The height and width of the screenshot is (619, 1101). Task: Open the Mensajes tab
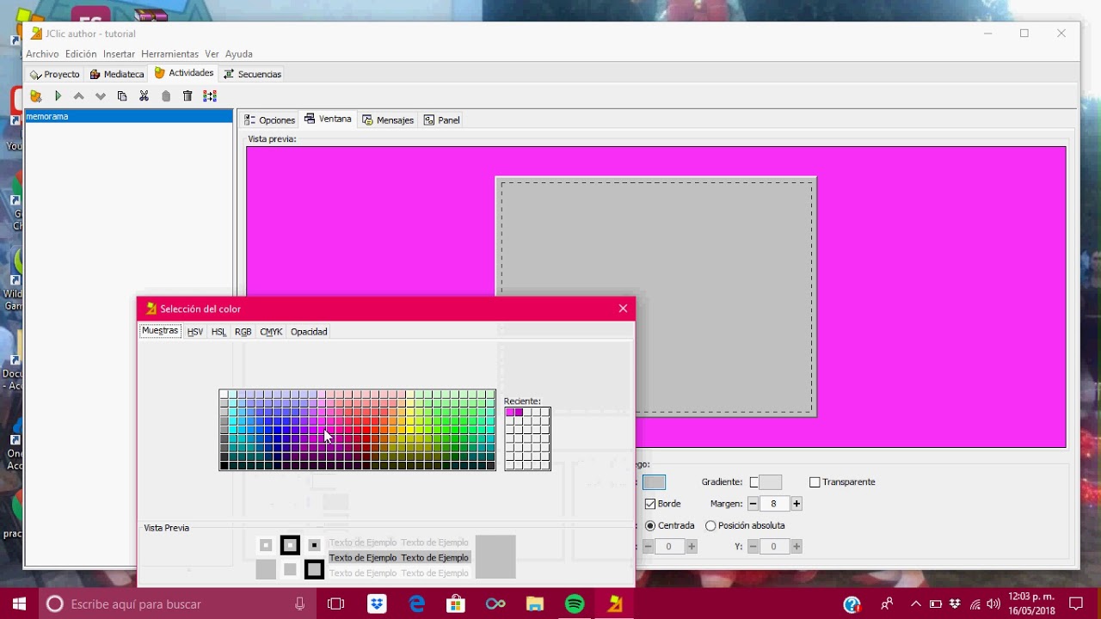(x=388, y=120)
